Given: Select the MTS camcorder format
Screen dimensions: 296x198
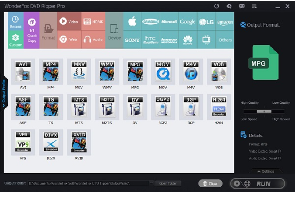Looking at the screenshot, I should pos(79,107).
